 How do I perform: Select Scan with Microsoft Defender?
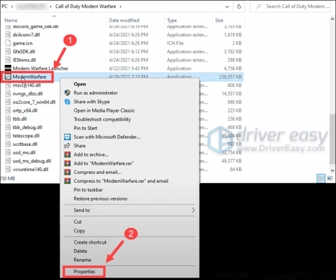[107, 137]
